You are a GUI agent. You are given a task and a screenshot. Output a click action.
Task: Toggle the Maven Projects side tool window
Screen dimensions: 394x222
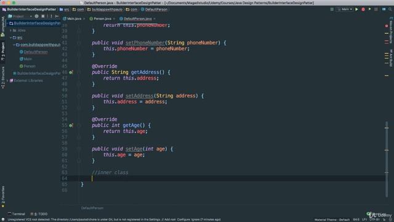pyautogui.click(x=391, y=30)
